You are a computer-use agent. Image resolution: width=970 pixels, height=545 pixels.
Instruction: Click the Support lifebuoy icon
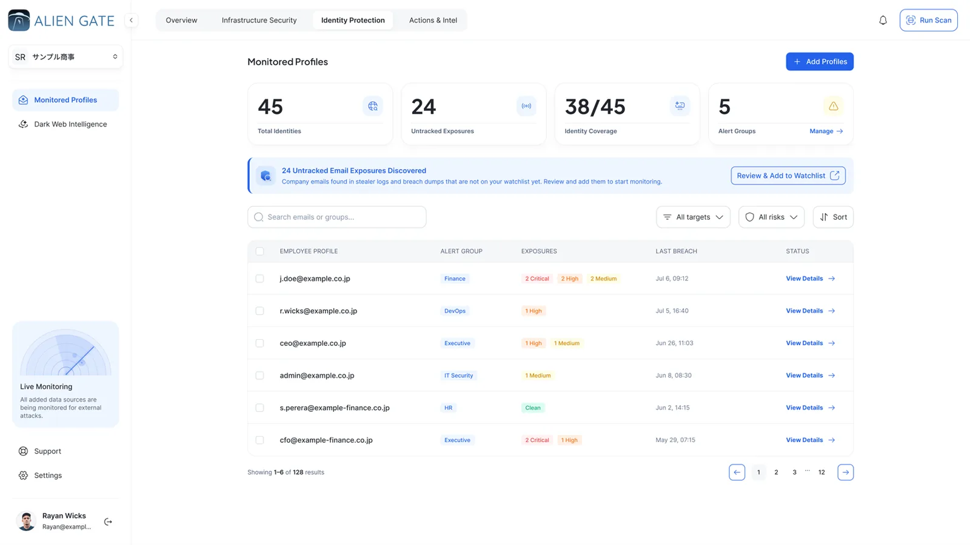click(x=23, y=451)
